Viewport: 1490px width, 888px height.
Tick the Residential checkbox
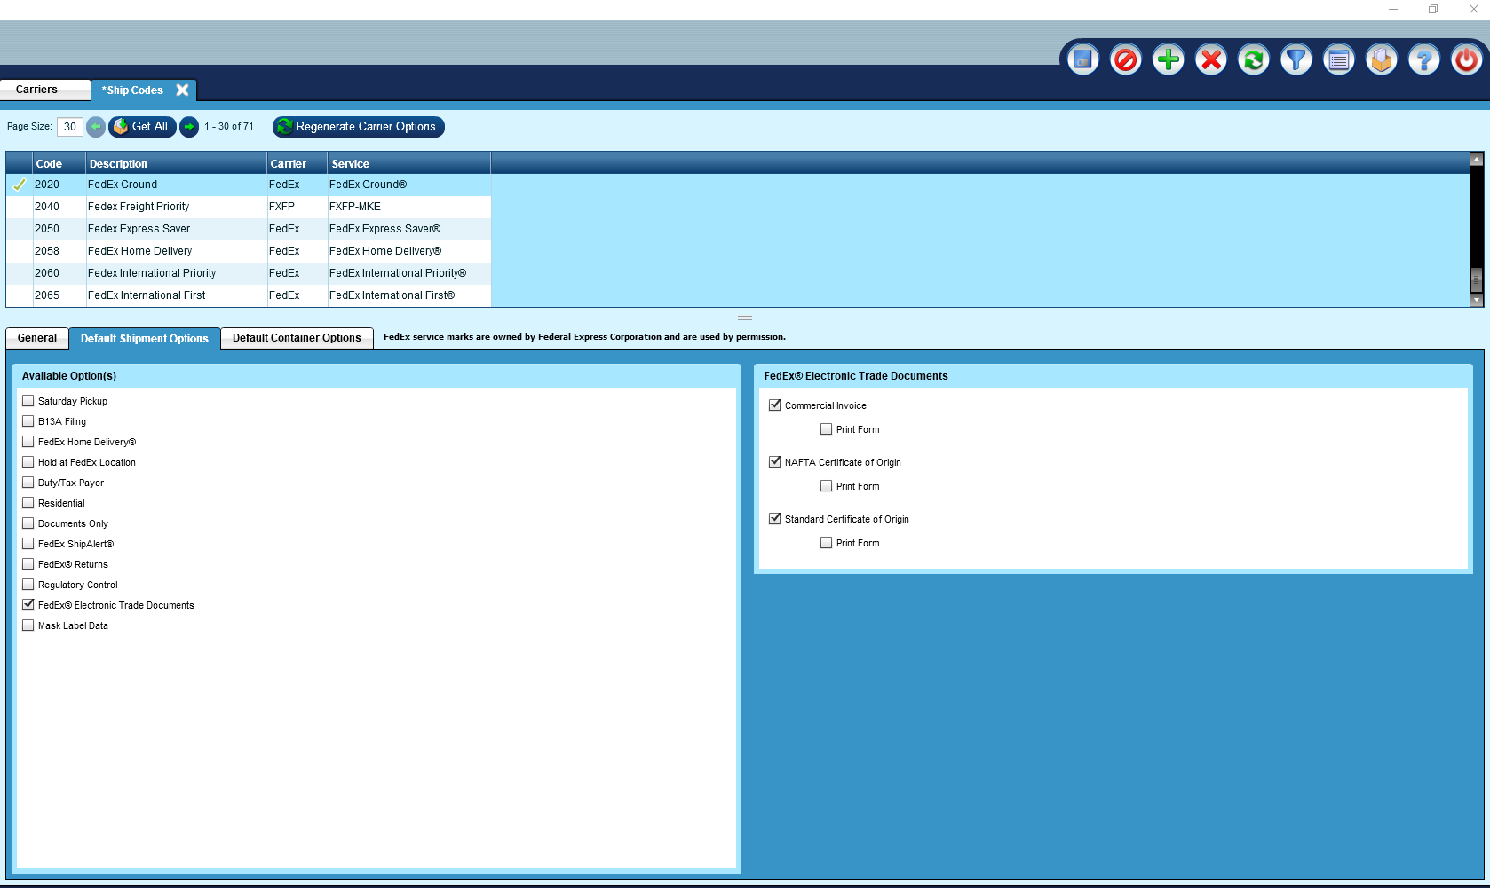tap(28, 503)
